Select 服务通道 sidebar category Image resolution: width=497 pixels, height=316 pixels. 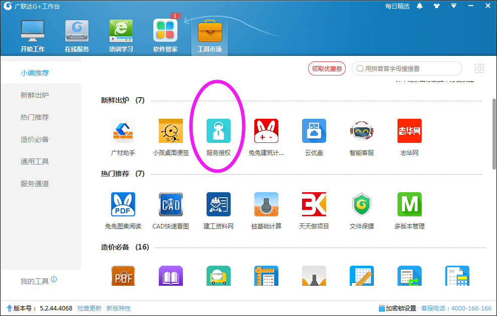click(x=35, y=184)
